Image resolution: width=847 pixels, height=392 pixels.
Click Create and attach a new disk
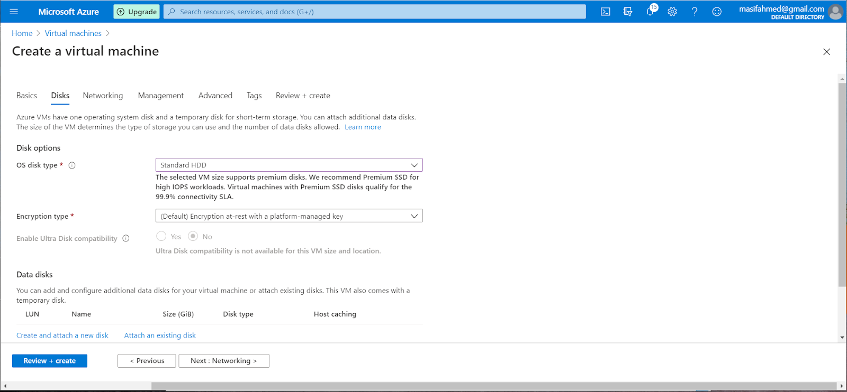coord(62,335)
